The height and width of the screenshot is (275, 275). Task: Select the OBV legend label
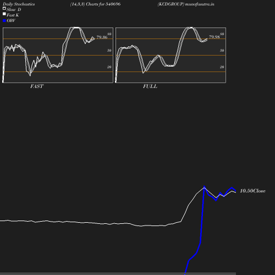[x=11, y=20]
